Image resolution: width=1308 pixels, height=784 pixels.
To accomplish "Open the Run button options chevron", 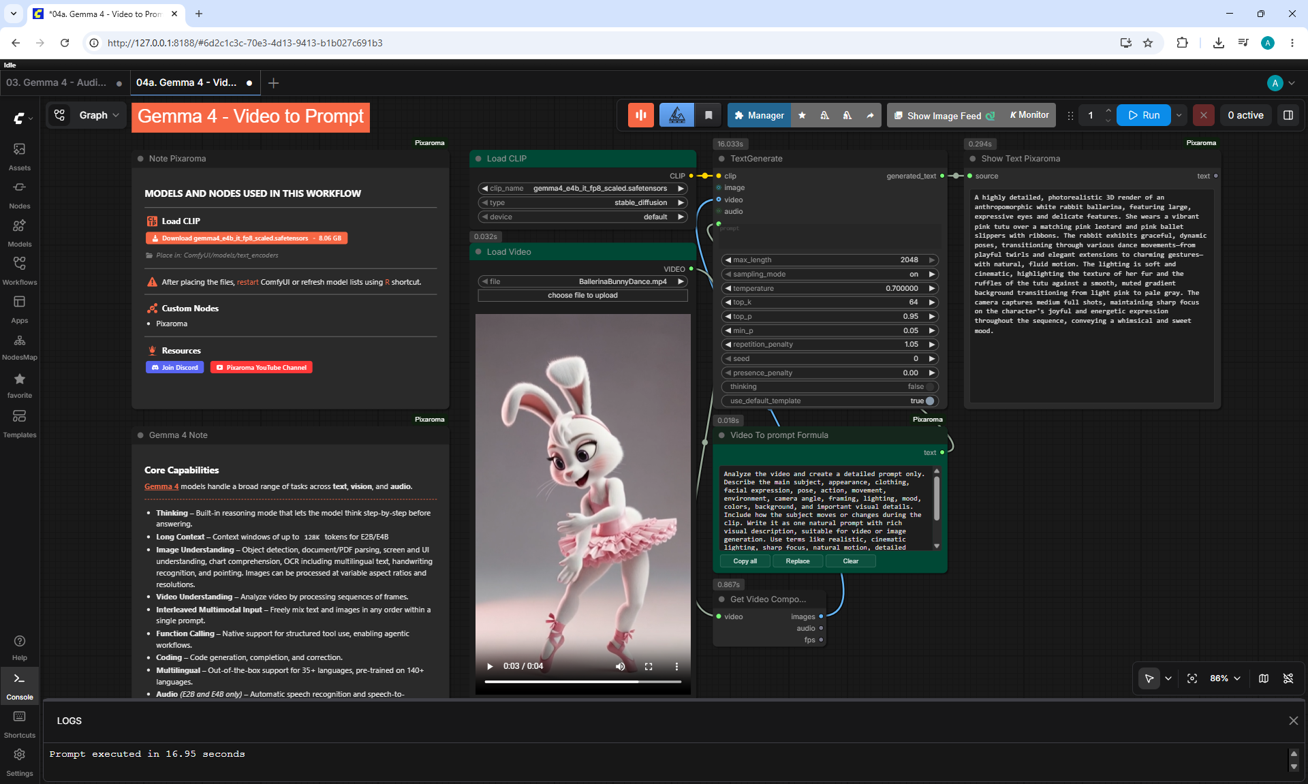I will [x=1179, y=115].
